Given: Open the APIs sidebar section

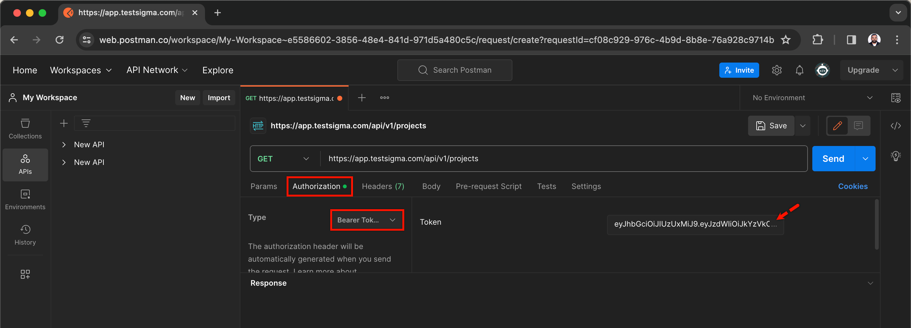Looking at the screenshot, I should coord(25,165).
